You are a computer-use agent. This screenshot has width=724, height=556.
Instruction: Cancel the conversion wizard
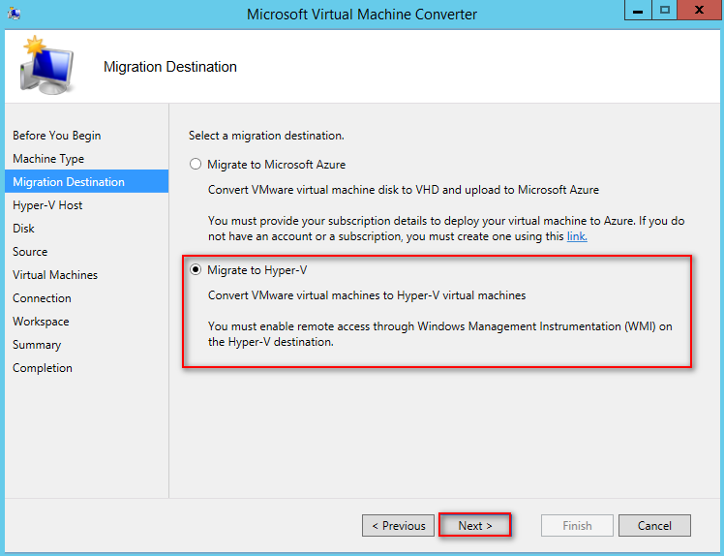tap(654, 526)
